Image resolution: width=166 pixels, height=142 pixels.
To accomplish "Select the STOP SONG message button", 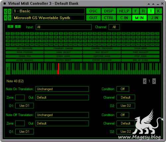I will click(x=140, y=56).
